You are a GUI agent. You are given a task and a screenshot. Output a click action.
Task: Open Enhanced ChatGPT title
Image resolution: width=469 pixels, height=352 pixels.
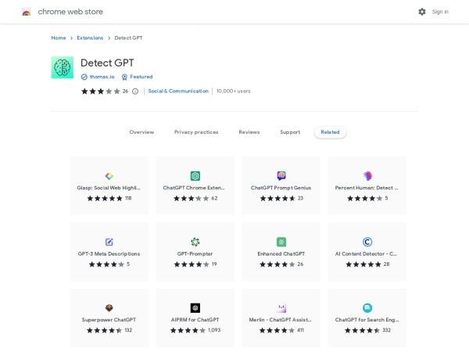pos(281,253)
